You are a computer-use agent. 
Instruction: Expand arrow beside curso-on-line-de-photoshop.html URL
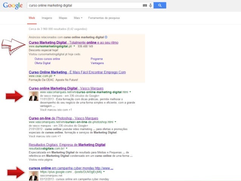coord(115,122)
